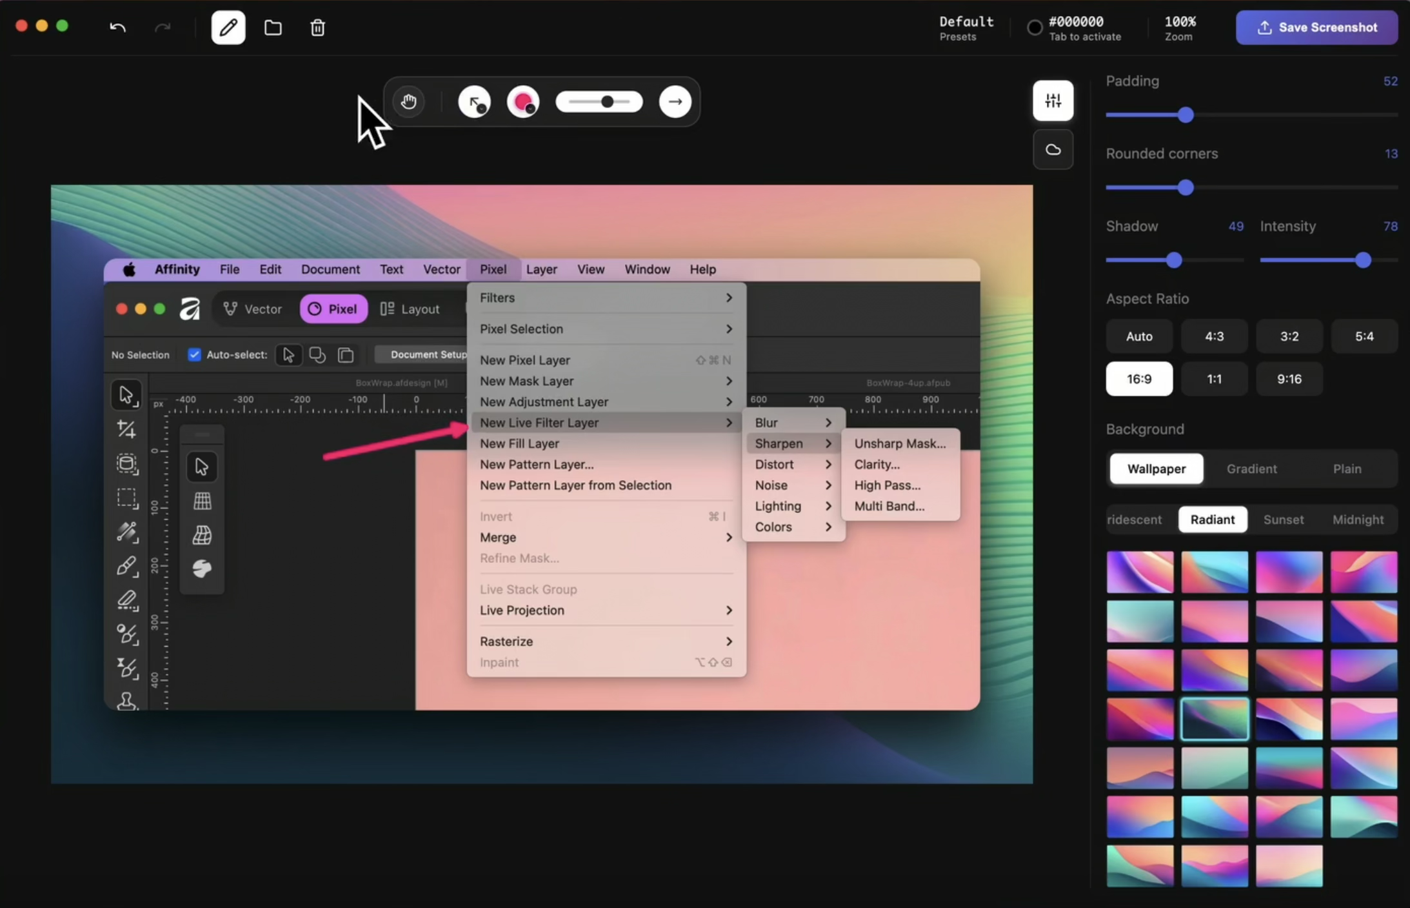Expand the Filters submenu

click(x=606, y=298)
